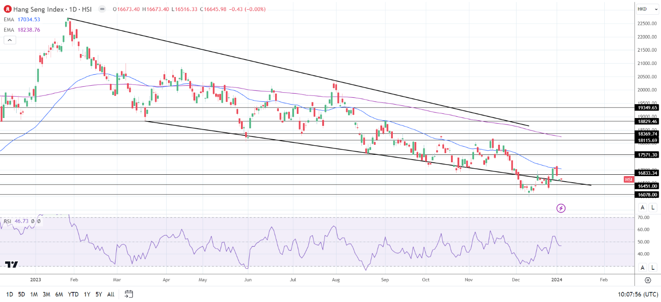Toggle log scale L on the RSI pane

653,267
